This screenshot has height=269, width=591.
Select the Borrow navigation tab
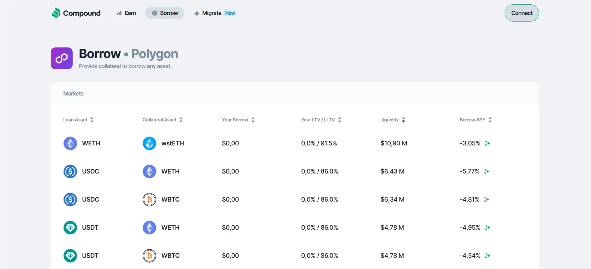pos(165,13)
